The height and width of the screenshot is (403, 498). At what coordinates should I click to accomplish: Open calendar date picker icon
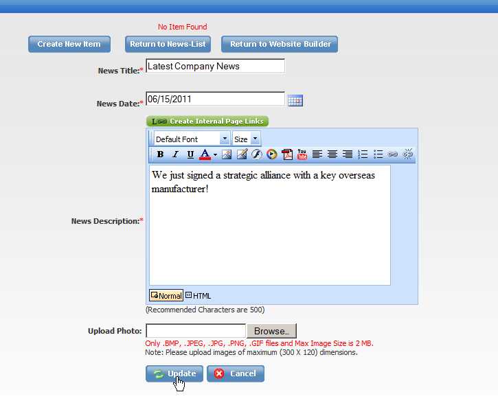(x=295, y=100)
